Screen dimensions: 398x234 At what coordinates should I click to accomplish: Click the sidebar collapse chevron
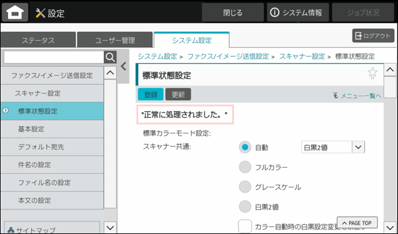123,66
